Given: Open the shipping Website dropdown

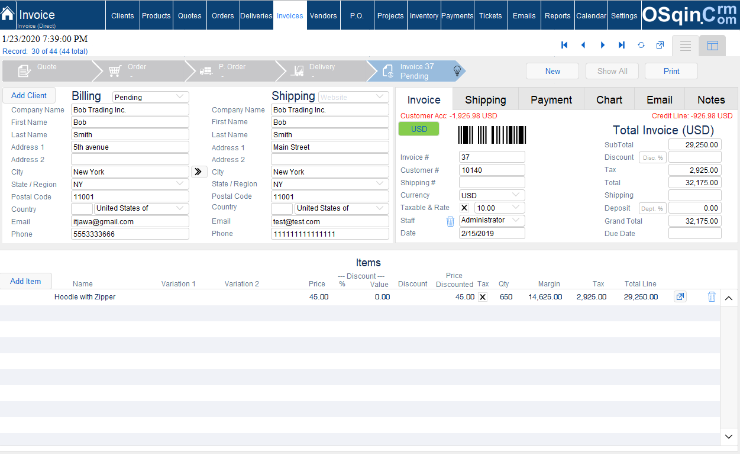Looking at the screenshot, I should pos(354,97).
